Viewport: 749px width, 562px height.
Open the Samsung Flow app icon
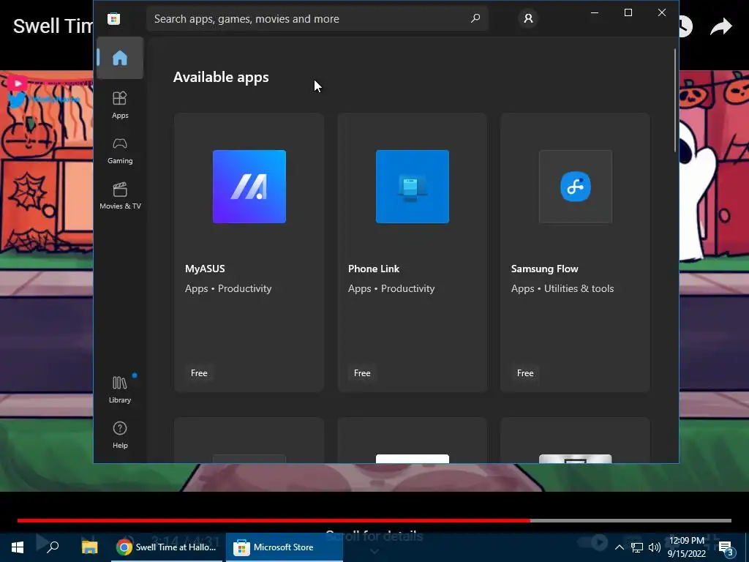click(x=575, y=187)
